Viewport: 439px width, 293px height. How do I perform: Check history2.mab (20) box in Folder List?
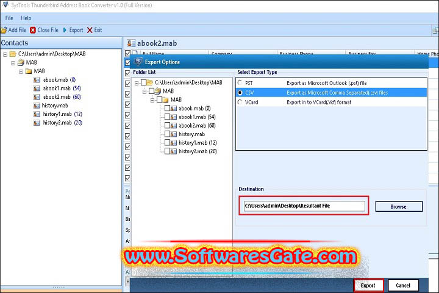click(x=167, y=151)
